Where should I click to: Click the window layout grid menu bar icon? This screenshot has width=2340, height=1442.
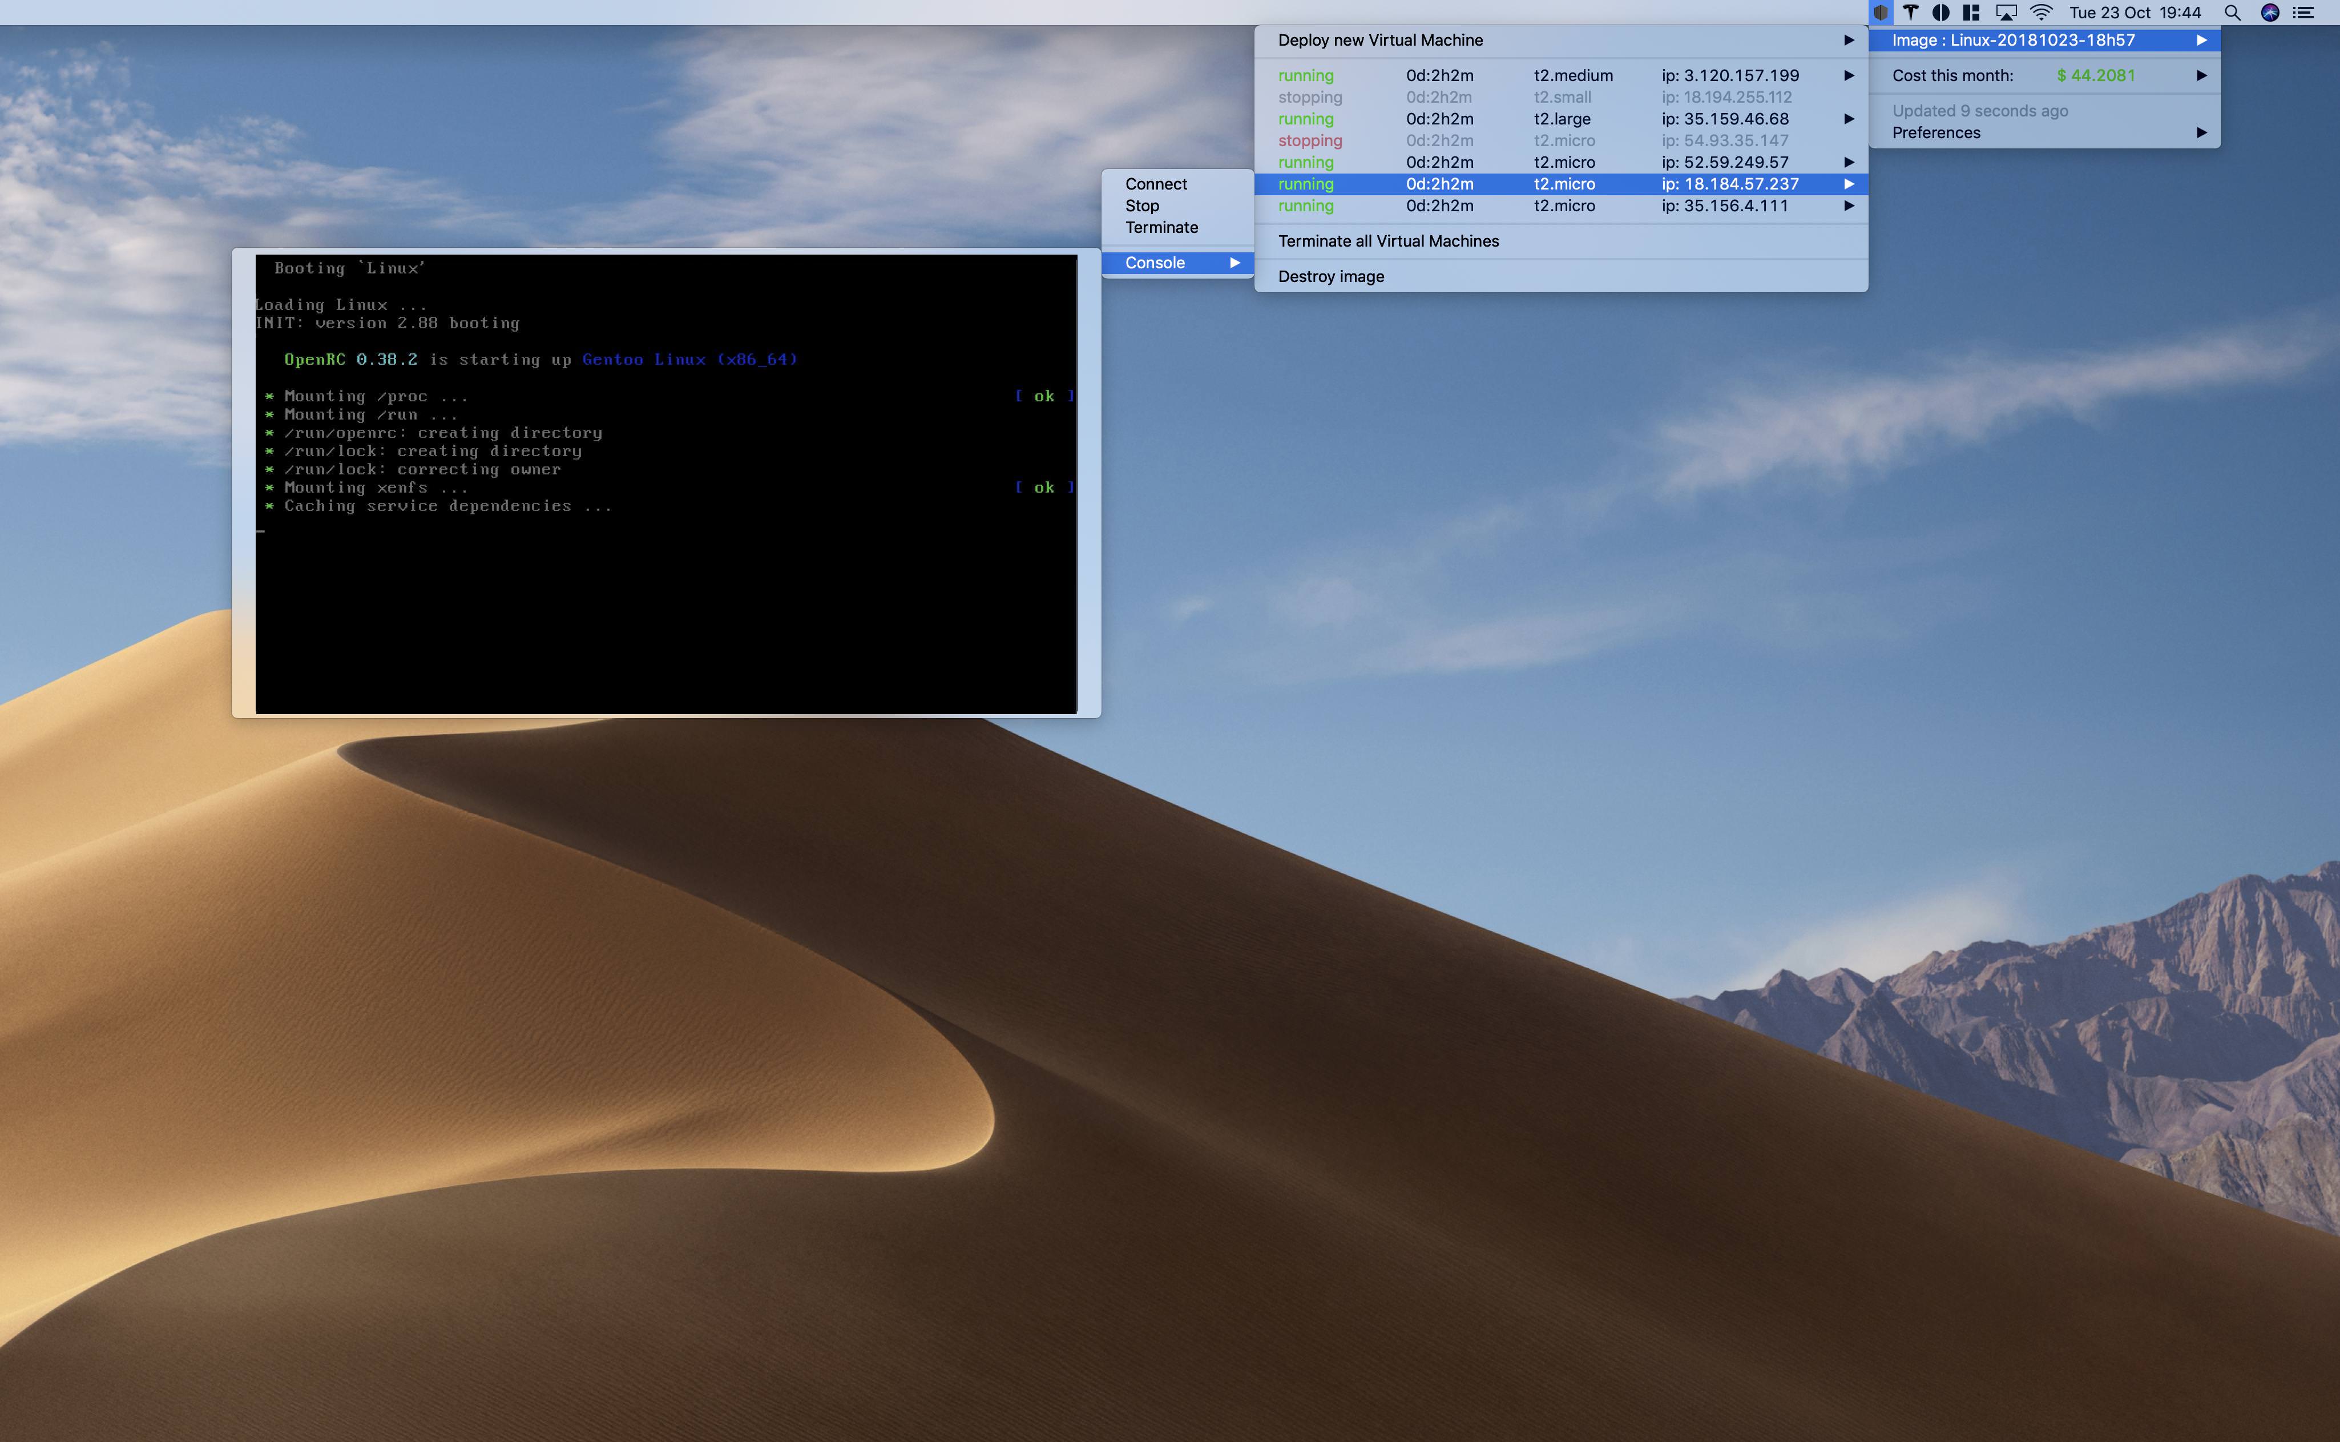pyautogui.click(x=1971, y=13)
